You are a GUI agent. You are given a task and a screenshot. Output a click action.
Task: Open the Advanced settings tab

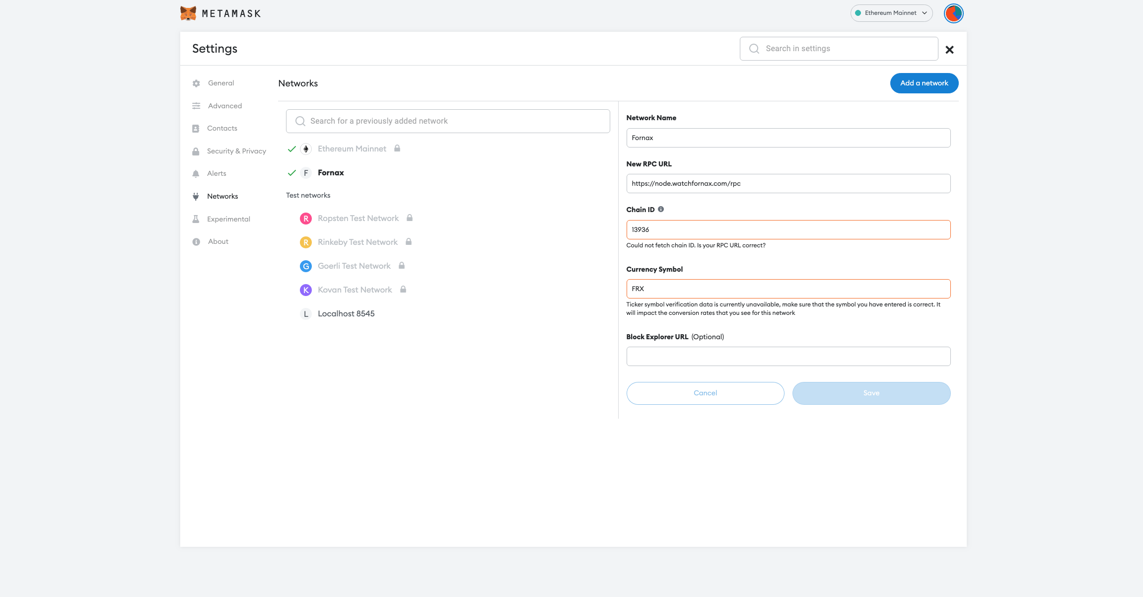(224, 106)
